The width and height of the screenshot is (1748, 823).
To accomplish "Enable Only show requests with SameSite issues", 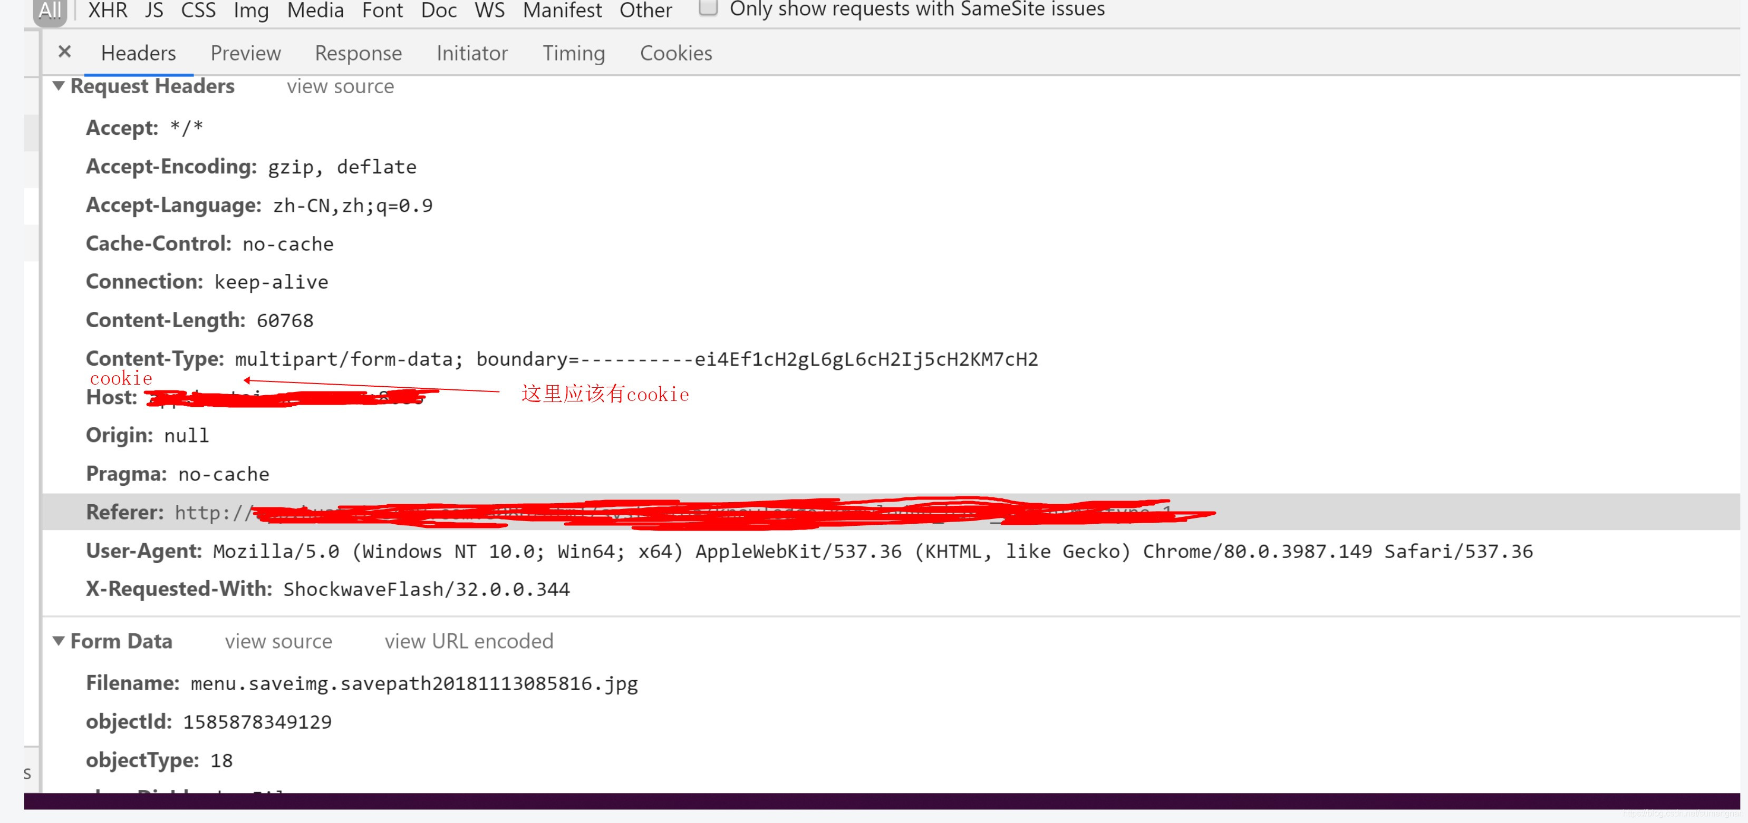I will pyautogui.click(x=709, y=7).
